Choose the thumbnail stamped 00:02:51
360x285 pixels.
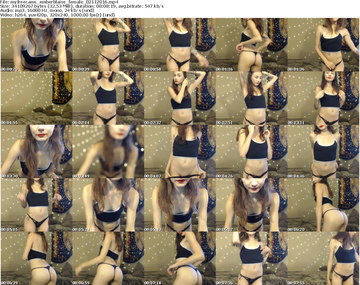click(252, 98)
